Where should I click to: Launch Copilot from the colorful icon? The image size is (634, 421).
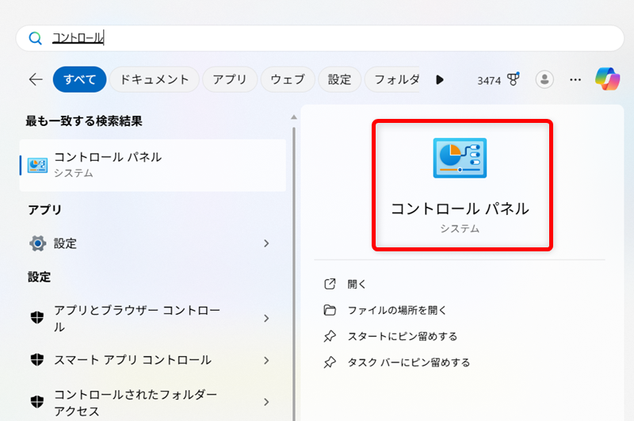tap(607, 78)
